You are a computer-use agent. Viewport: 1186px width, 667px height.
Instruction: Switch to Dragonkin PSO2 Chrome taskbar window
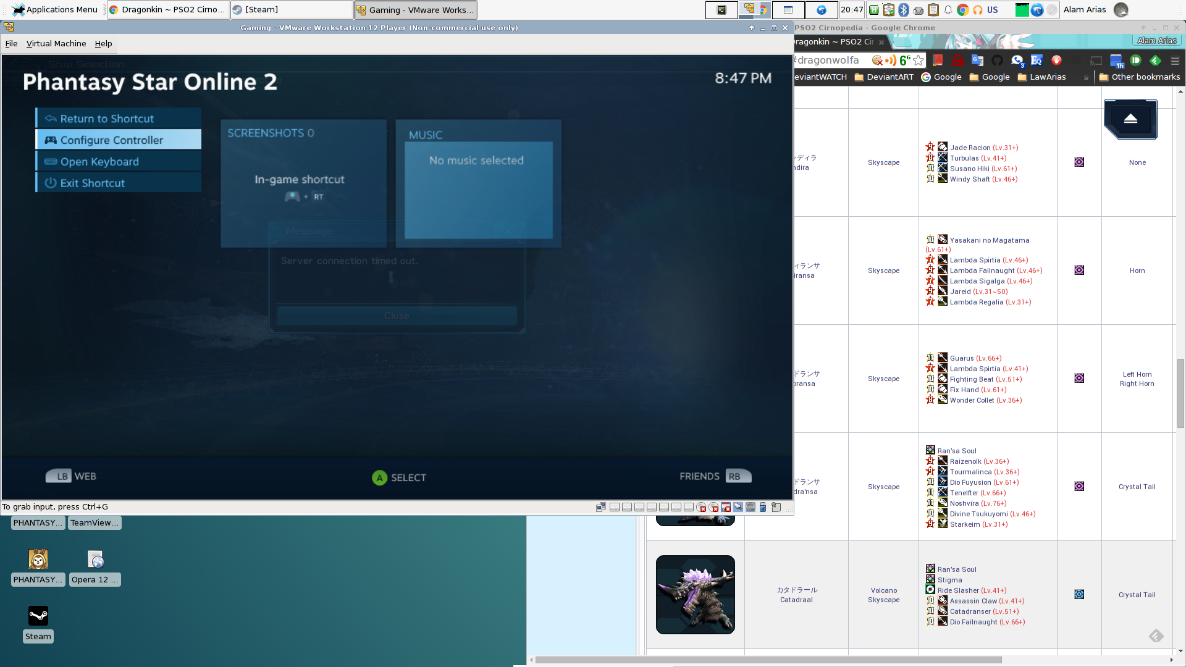coord(168,10)
